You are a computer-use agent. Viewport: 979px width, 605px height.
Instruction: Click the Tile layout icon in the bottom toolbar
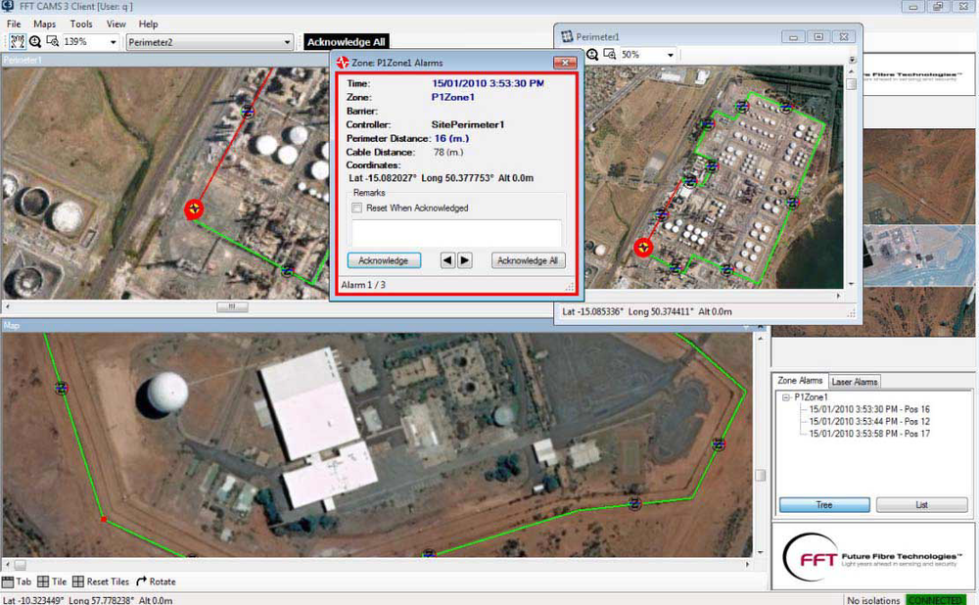pos(42,582)
